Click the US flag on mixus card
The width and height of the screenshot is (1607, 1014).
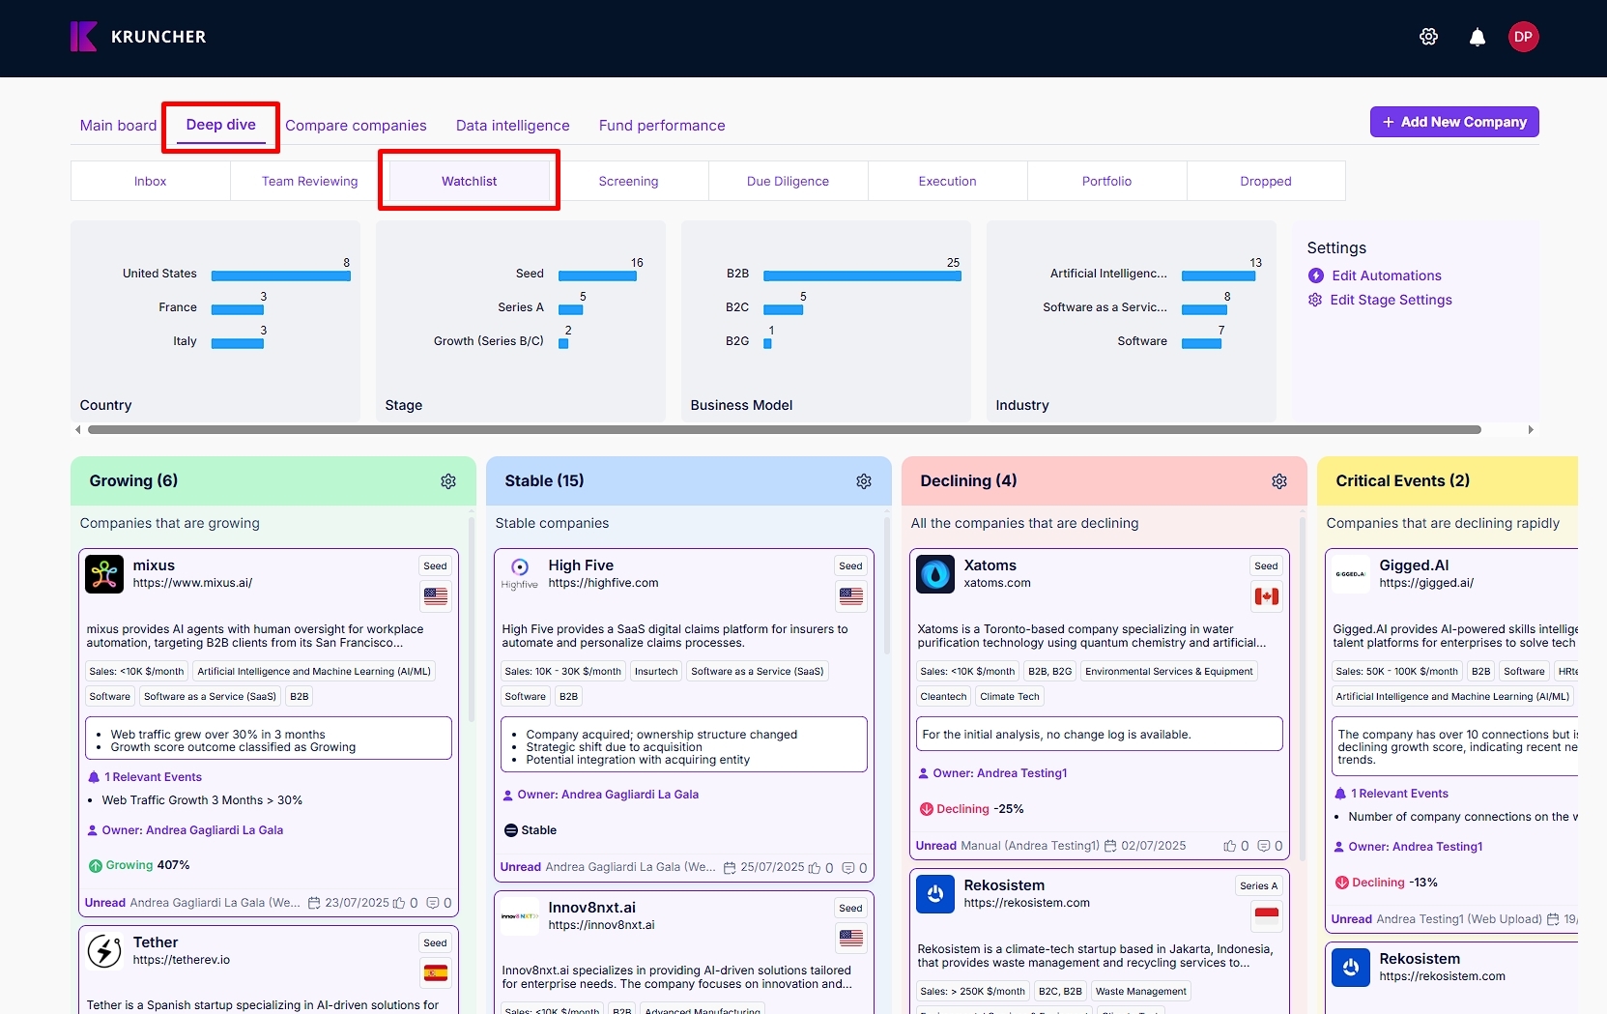436,596
